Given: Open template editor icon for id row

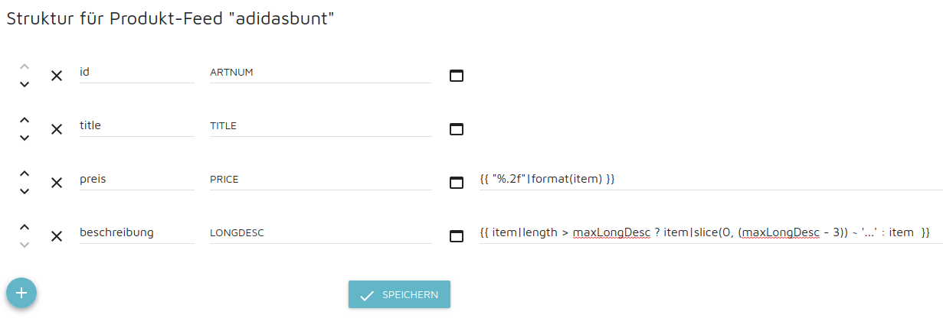Looking at the screenshot, I should [x=456, y=76].
